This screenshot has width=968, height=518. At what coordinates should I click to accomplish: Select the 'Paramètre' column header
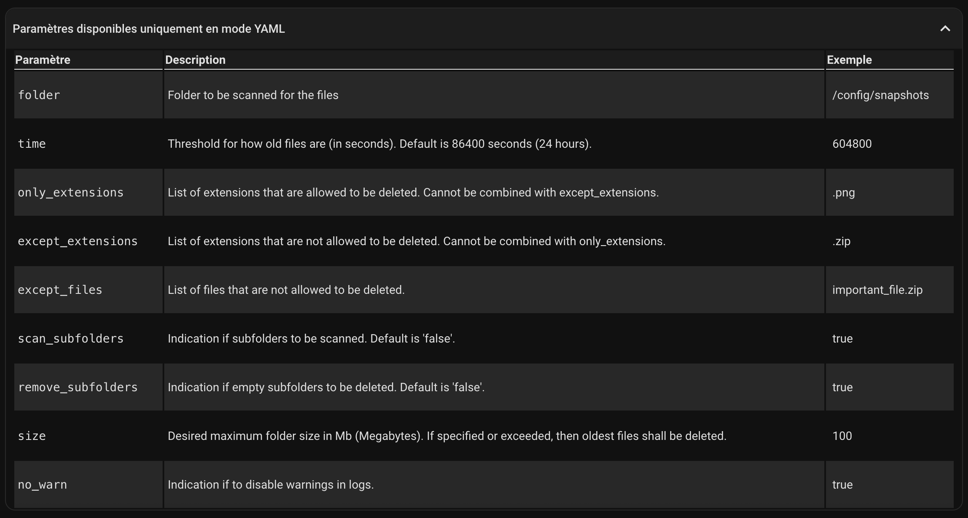pyautogui.click(x=42, y=60)
